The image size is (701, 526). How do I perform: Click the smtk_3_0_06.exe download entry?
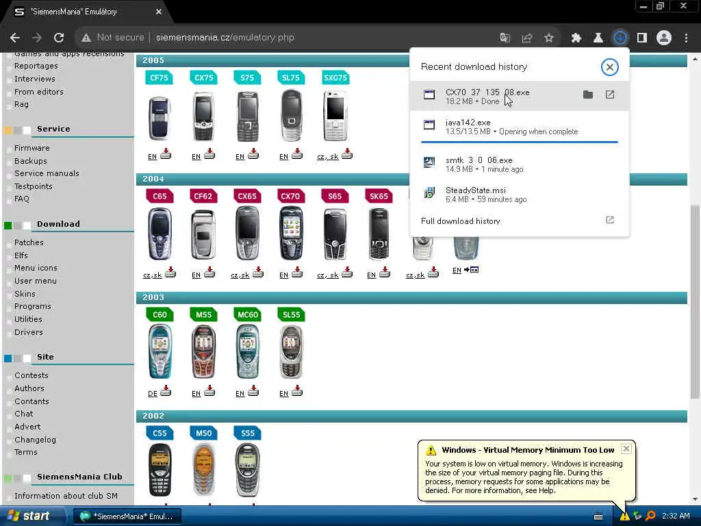(519, 164)
